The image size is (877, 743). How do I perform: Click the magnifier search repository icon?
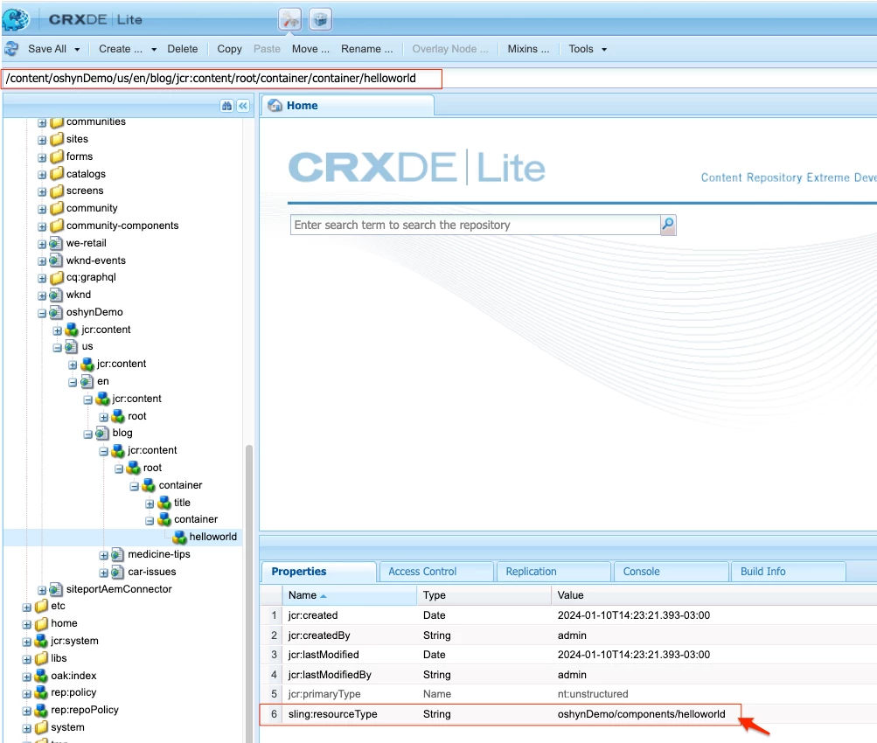pyautogui.click(x=668, y=225)
